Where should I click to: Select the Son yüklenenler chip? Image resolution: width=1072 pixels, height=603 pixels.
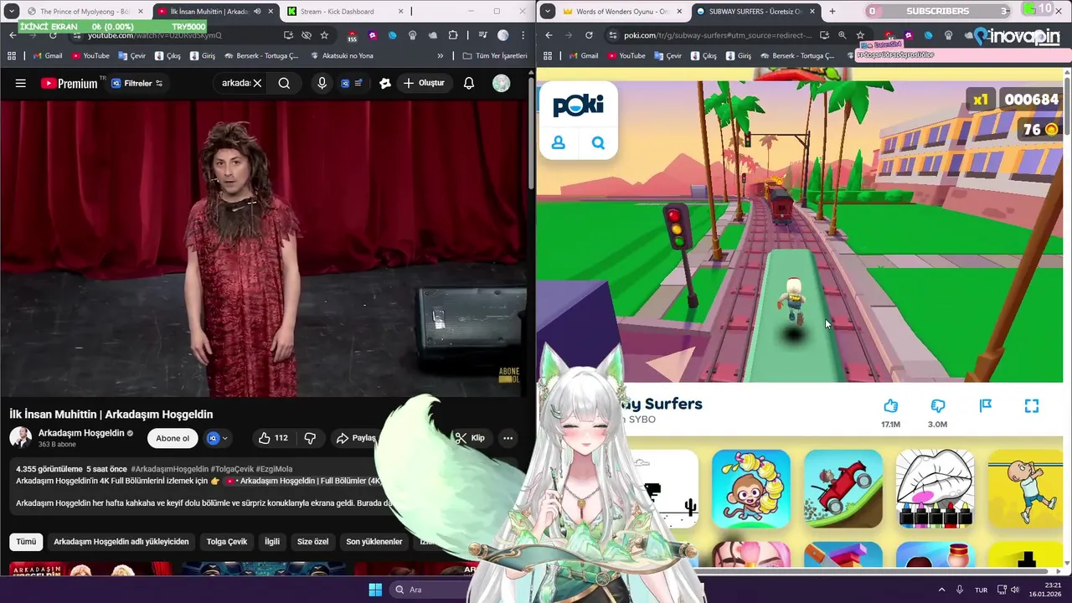pyautogui.click(x=374, y=542)
